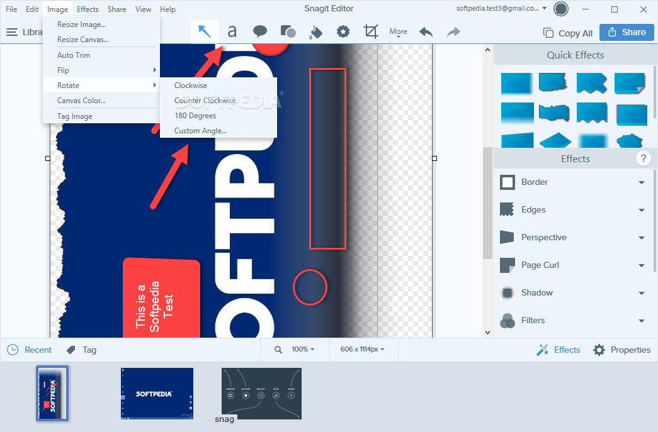Click the canvas scrollbar up arrow
The width and height of the screenshot is (658, 432).
coord(487,50)
